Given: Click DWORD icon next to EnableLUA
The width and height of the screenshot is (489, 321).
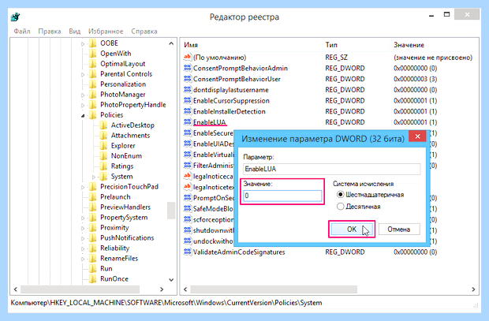Looking at the screenshot, I should [x=188, y=122].
